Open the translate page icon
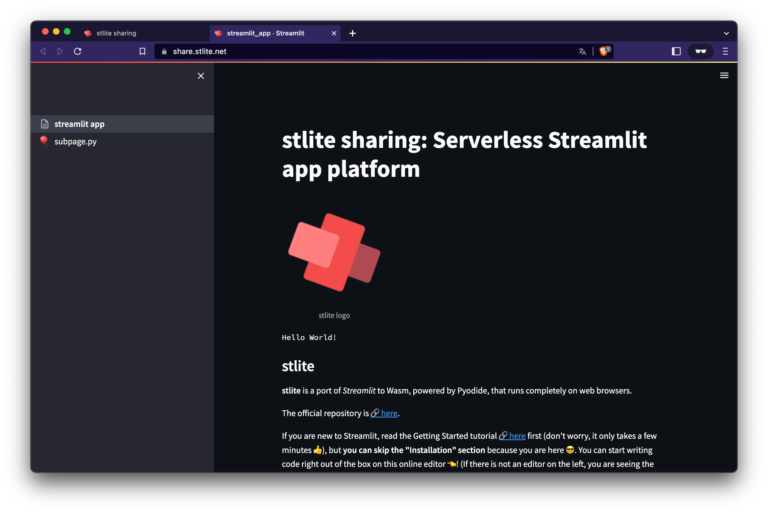The image size is (768, 513). [x=582, y=51]
